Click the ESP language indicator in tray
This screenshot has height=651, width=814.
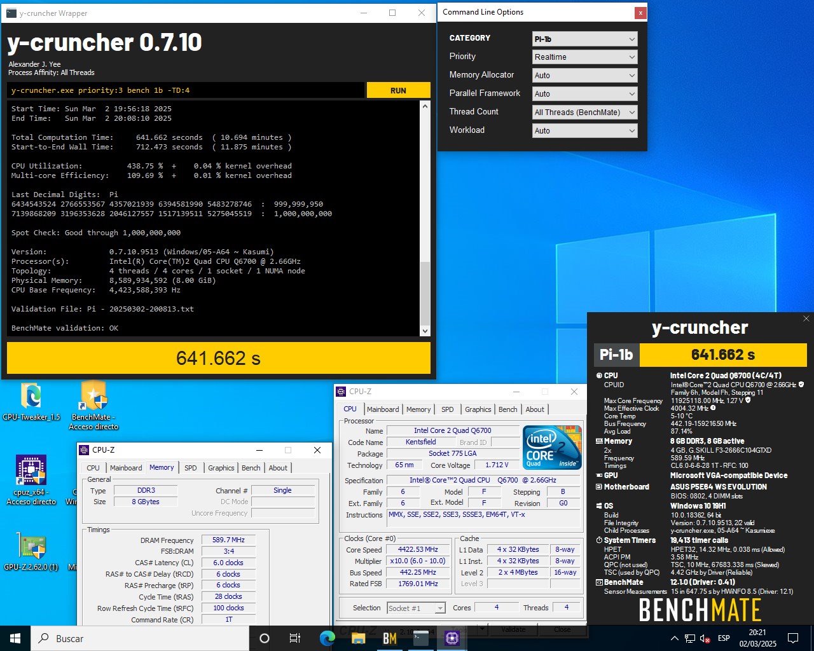724,638
